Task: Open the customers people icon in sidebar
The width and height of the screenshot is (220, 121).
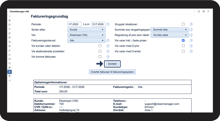Action: (10, 37)
